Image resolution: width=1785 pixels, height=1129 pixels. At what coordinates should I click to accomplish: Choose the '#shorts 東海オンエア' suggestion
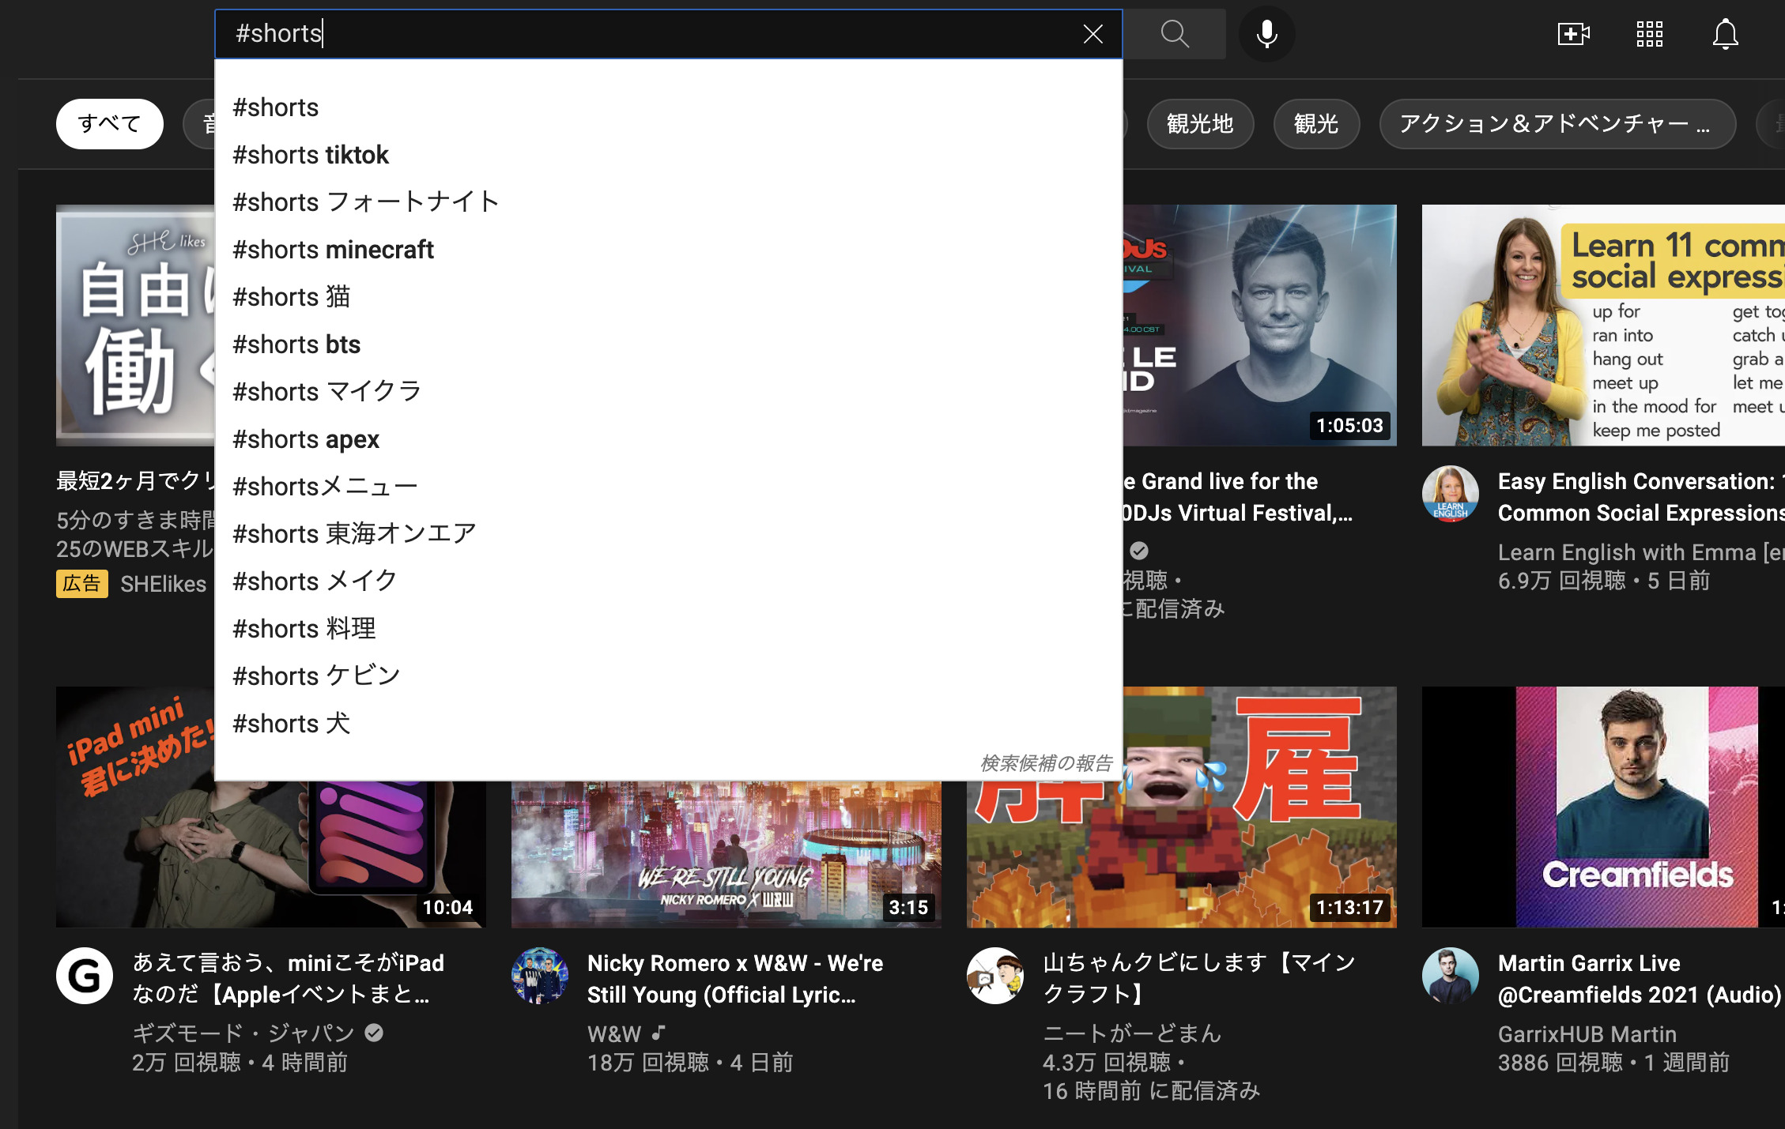(669, 534)
